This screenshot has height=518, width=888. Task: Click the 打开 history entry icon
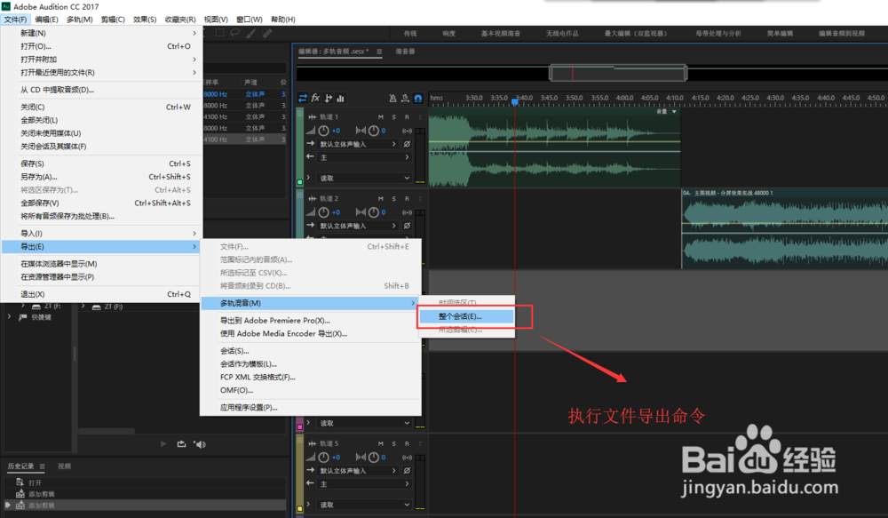(x=20, y=482)
